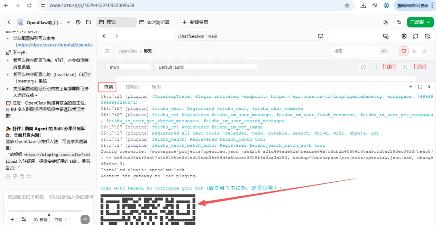Screen dimensions: 436x225
Task: Expand the OpenClaw助手 project dropdown
Action: [x=69, y=22]
